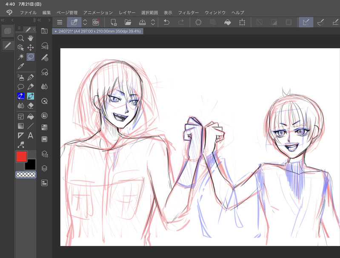The width and height of the screenshot is (340, 258).
Task: Expand second dock double-chevron arrows
Action: point(40,20)
